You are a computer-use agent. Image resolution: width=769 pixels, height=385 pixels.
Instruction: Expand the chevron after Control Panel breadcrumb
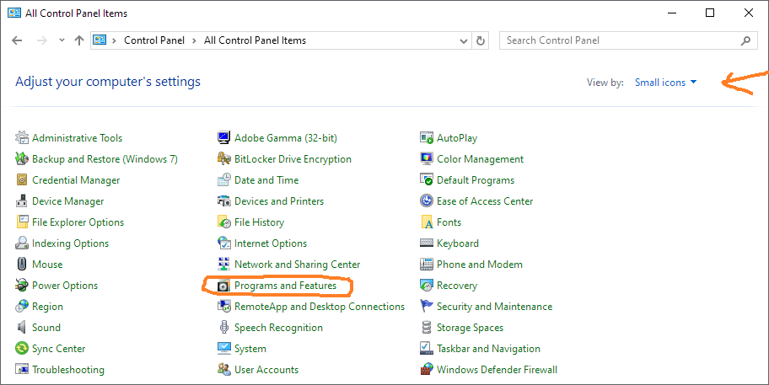[194, 40]
